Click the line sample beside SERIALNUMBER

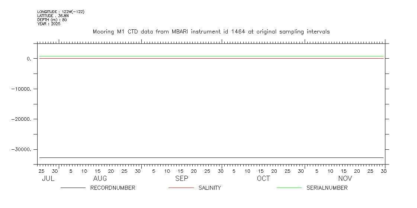(x=289, y=188)
